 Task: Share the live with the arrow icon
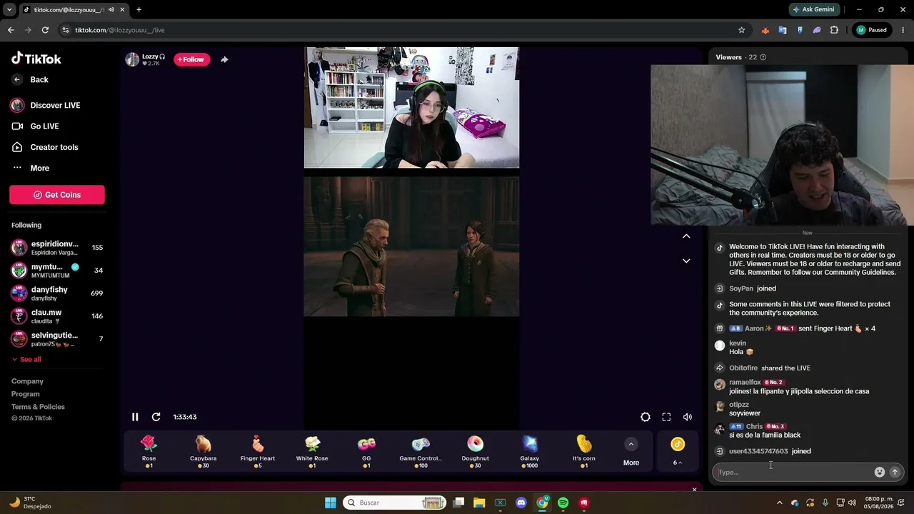pyautogui.click(x=224, y=60)
